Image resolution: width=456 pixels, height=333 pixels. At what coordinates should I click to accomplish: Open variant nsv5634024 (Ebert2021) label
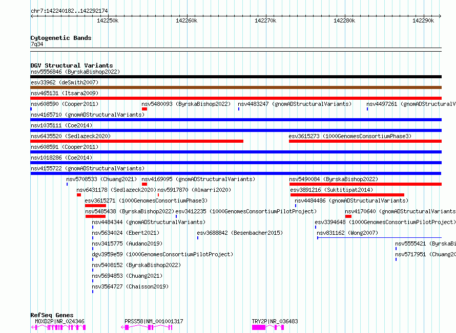coord(126,233)
